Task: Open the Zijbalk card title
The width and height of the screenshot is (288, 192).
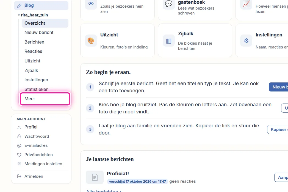Action: pyautogui.click(x=186, y=34)
